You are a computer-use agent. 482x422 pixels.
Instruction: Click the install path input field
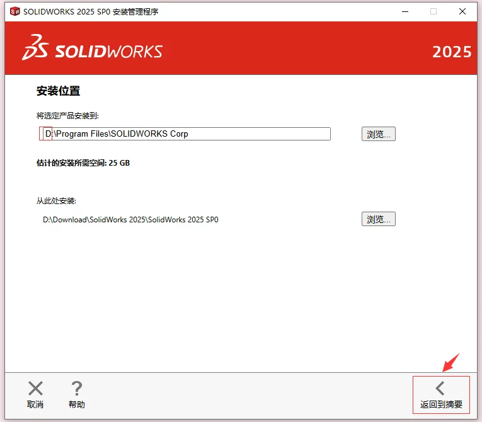186,134
